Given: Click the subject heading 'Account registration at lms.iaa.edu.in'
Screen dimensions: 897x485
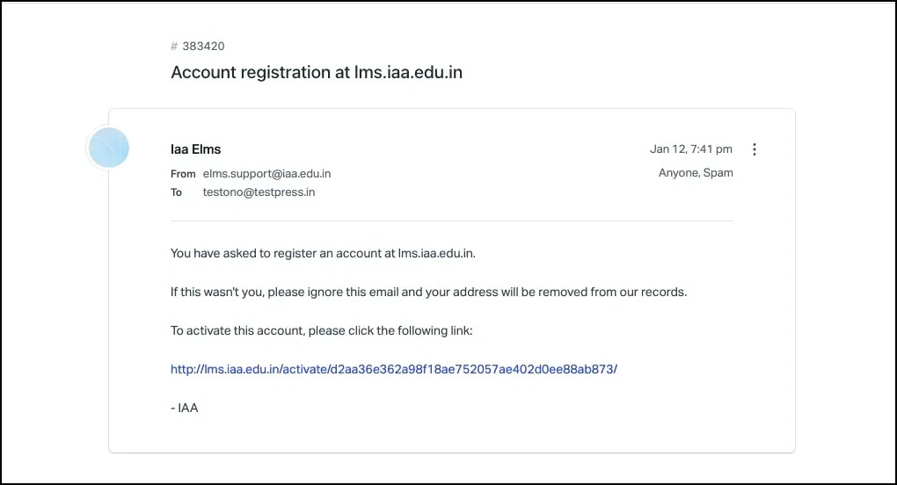Looking at the screenshot, I should [317, 73].
